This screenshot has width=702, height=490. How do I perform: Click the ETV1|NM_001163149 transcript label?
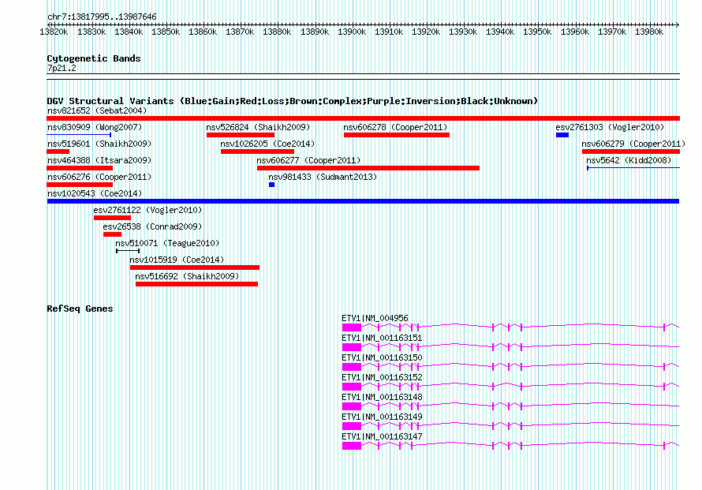382,417
